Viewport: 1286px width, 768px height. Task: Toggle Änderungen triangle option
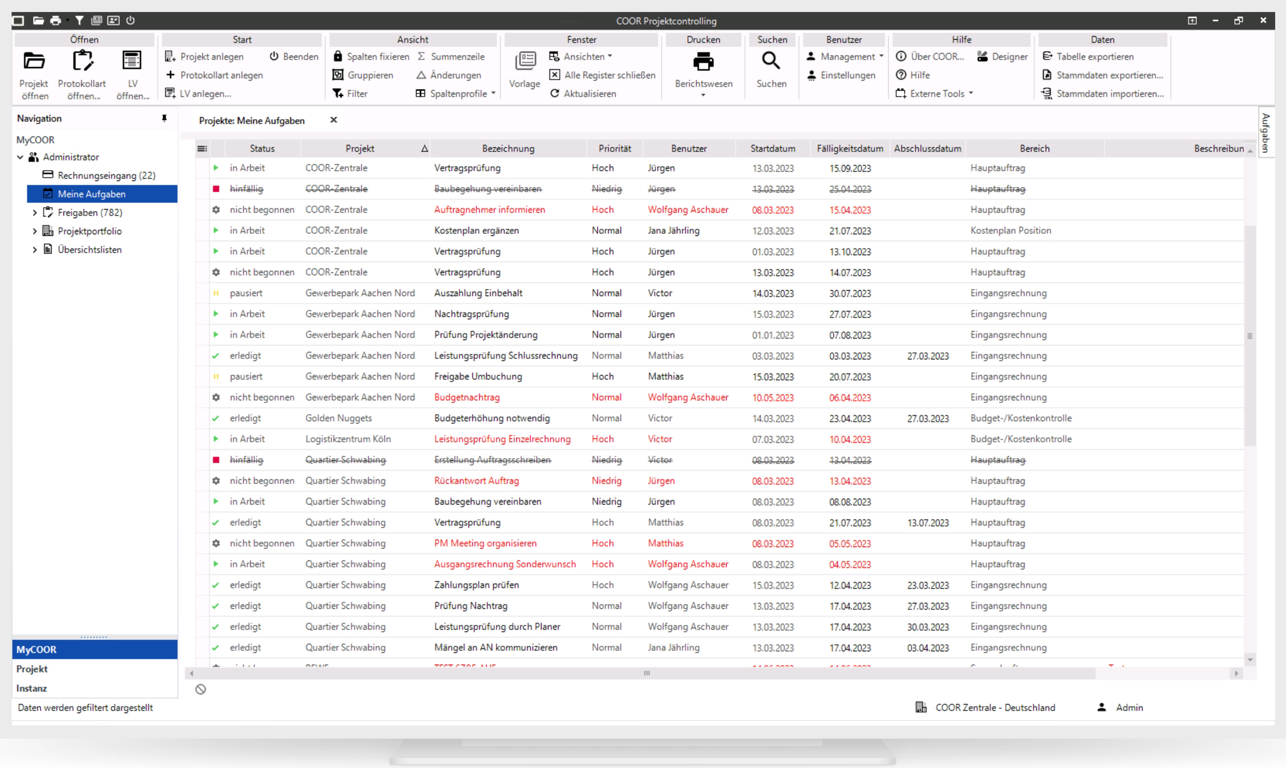coord(449,75)
